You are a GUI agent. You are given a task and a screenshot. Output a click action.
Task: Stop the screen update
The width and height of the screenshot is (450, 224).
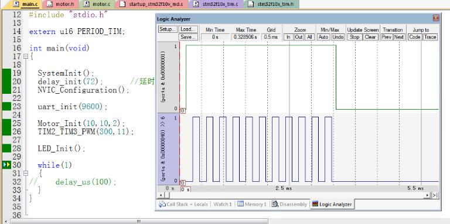tap(354, 37)
